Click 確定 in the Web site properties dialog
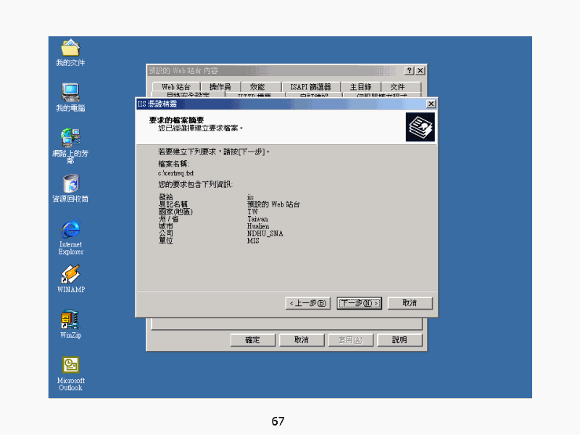580x435 pixels. tap(252, 339)
